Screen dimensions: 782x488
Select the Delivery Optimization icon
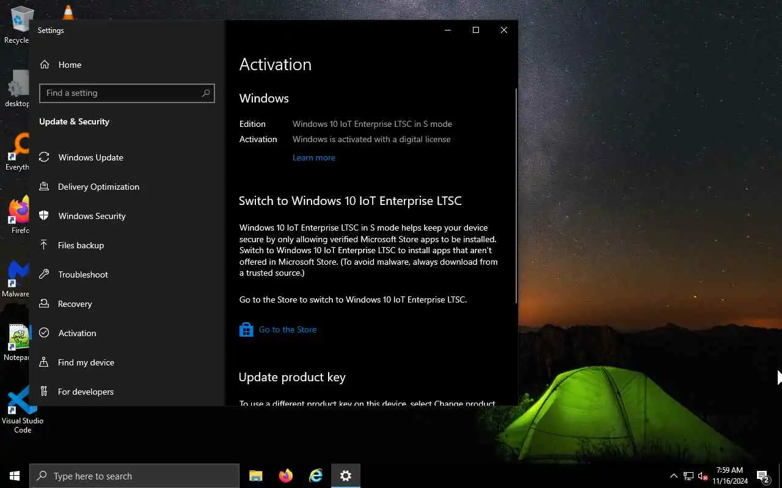point(44,187)
